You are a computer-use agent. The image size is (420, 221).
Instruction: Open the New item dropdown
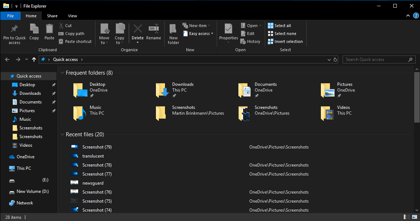[x=196, y=25]
